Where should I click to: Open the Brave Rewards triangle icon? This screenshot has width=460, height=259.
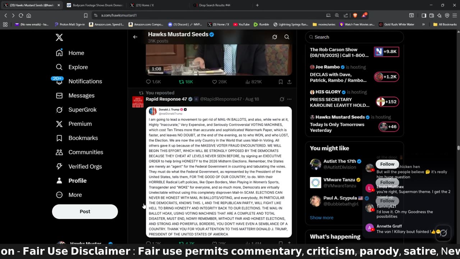364,15
